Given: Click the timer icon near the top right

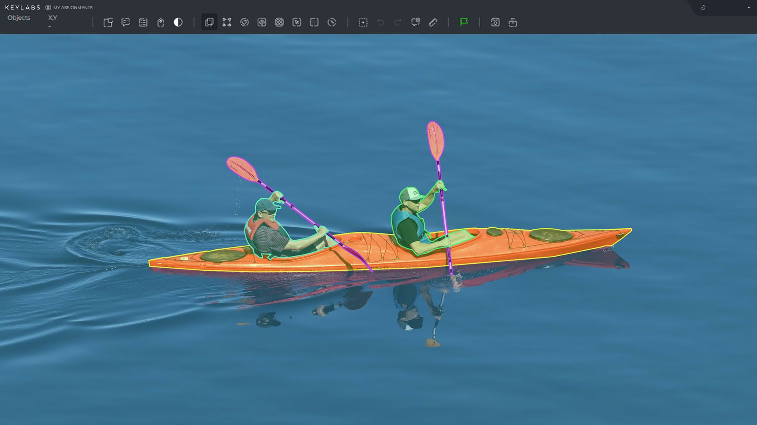Looking at the screenshot, I should pyautogui.click(x=703, y=7).
